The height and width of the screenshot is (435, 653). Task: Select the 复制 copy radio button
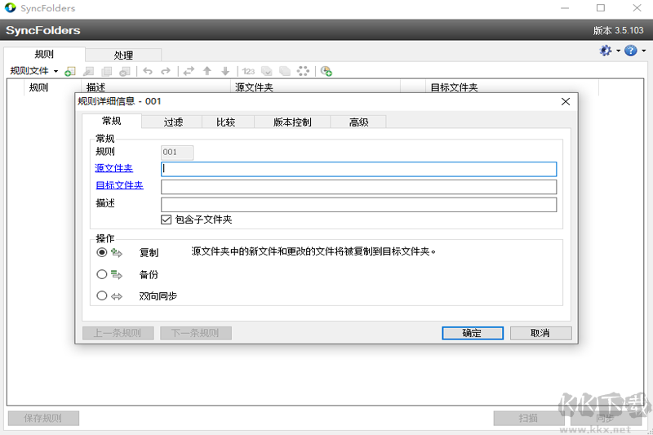click(x=101, y=252)
